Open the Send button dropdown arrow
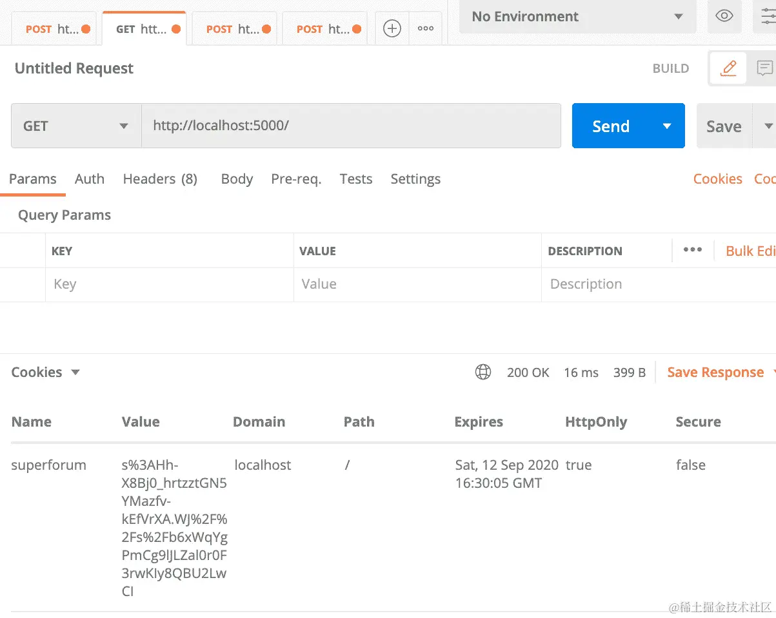Viewport: 776px width, 618px height. (x=666, y=126)
